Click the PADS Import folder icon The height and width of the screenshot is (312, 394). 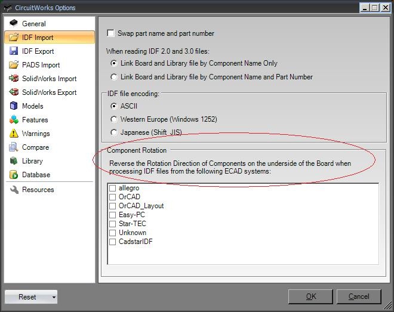coord(14,65)
